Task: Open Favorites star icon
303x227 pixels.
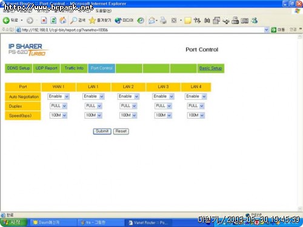Action: point(92,20)
